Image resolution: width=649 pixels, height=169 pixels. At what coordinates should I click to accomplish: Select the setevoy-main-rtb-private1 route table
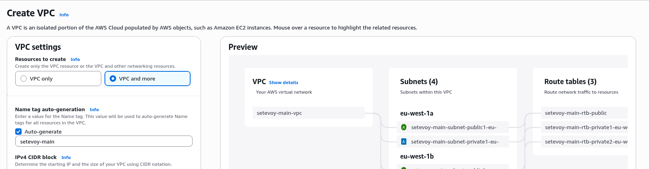pyautogui.click(x=584, y=128)
